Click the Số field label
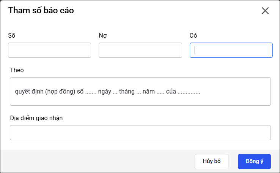Image resolution: width=280 pixels, height=173 pixels. (x=12, y=35)
